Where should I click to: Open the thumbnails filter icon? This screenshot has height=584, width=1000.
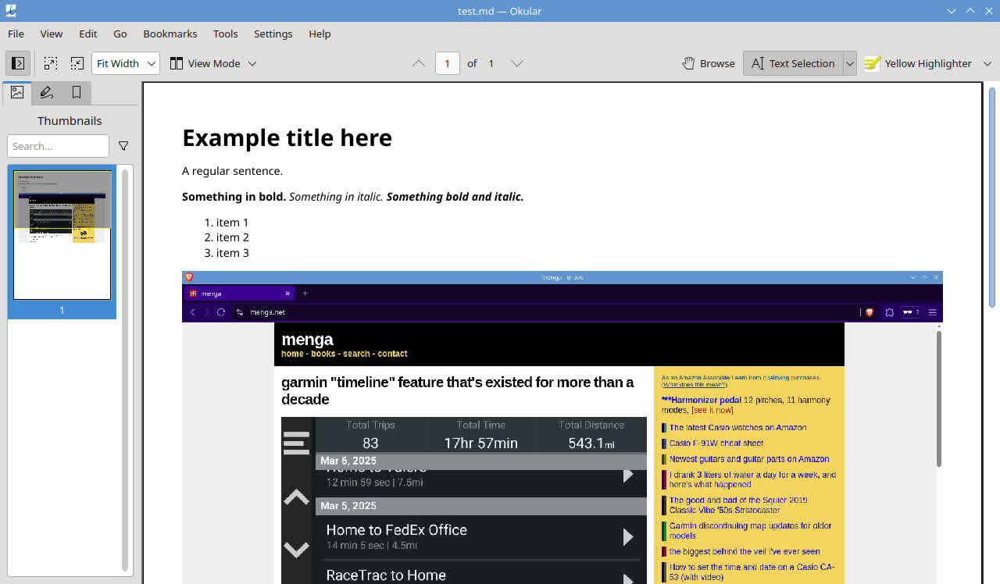(123, 146)
